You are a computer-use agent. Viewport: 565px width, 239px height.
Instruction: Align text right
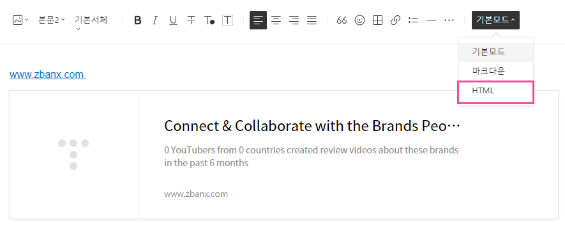[294, 20]
